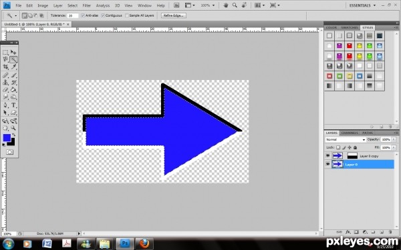Viewport: 401px width, 250px height.
Task: Select the History Brush tool
Action: click(x=13, y=83)
